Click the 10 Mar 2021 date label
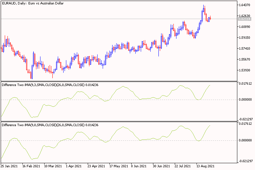The height and width of the screenshot is (170, 255). [x=53, y=166]
